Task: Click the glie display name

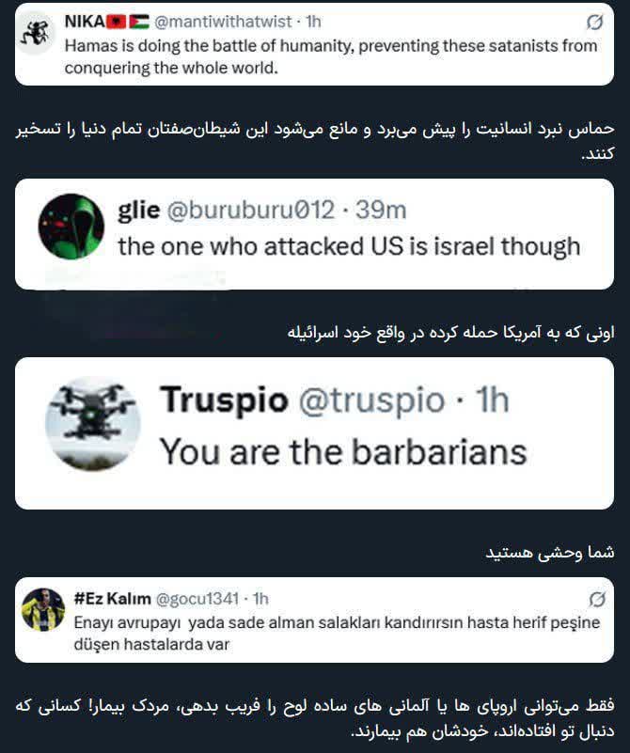Action: click(x=139, y=210)
